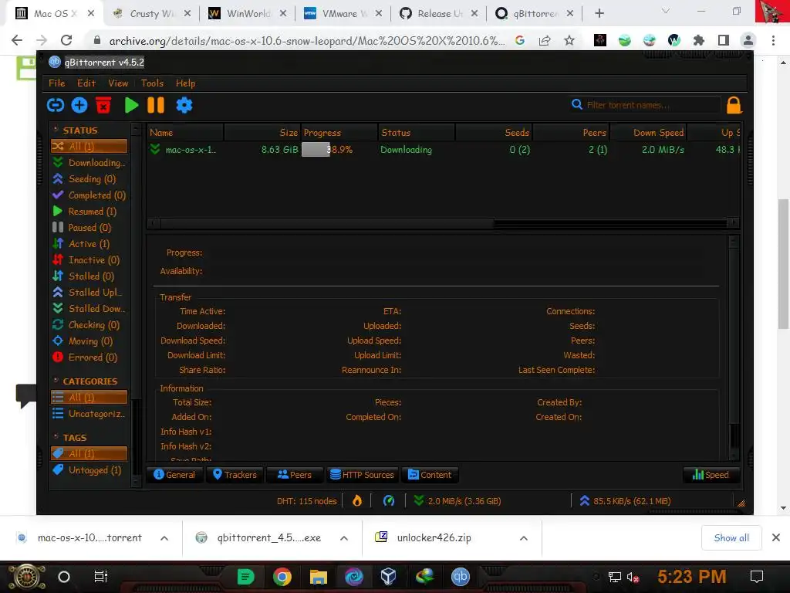This screenshot has height=593, width=790.
Task: Open the General properties tab
Action: (174, 475)
